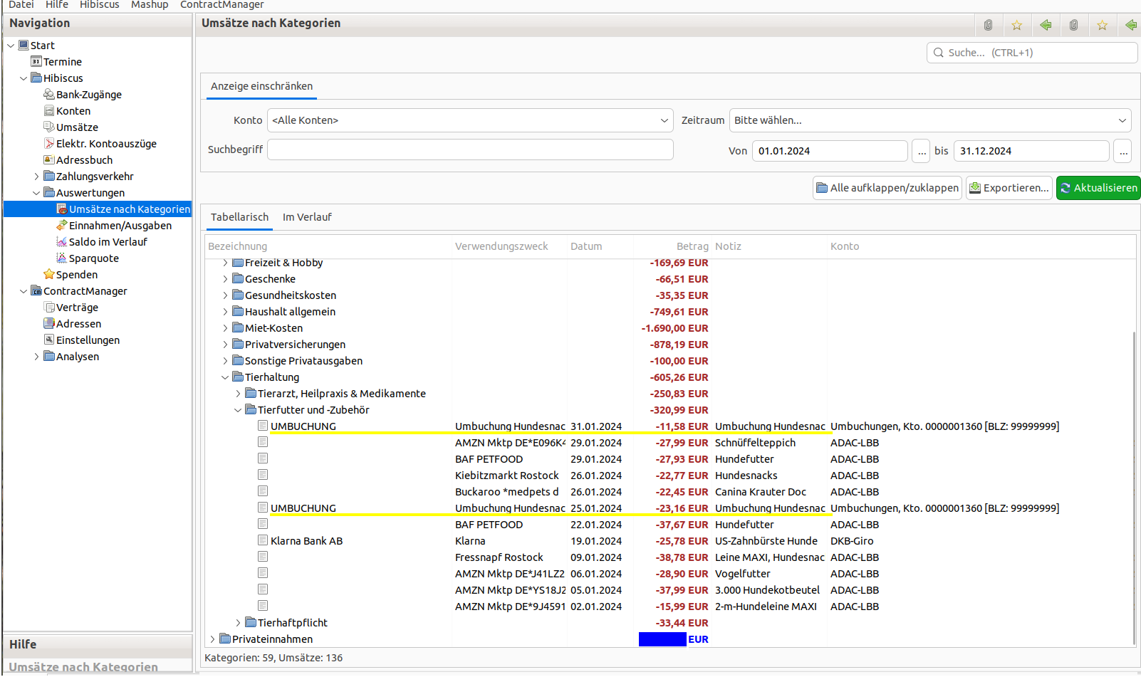Viewport: 1141px width, 677px height.
Task: Click the amount '-1.690,00 EUR'
Action: (x=674, y=328)
